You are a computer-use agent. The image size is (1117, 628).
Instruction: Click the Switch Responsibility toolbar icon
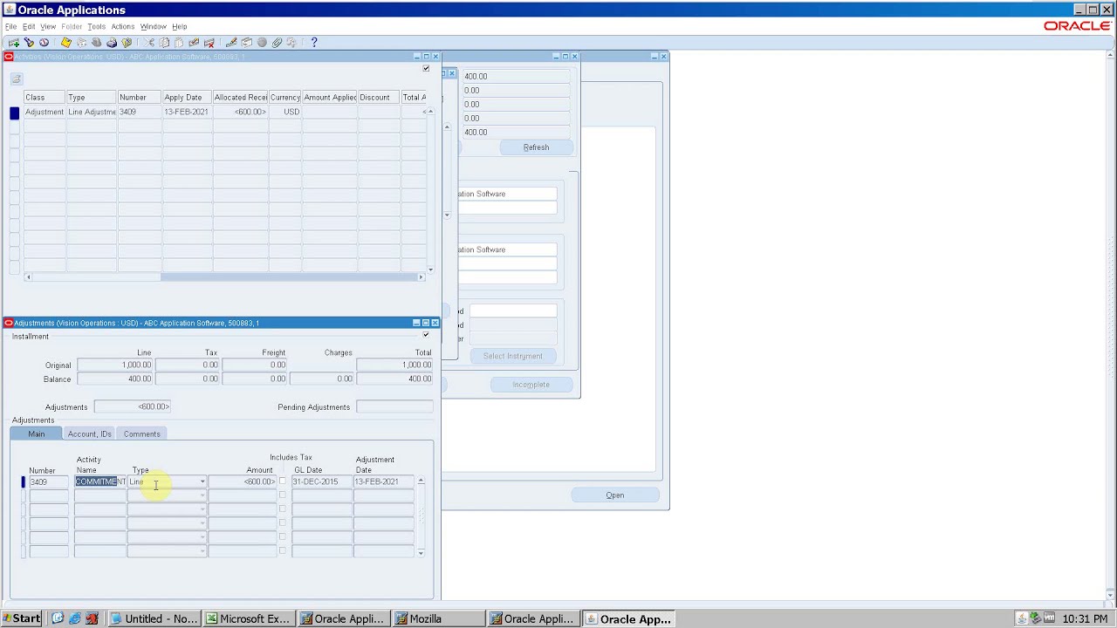pos(96,42)
